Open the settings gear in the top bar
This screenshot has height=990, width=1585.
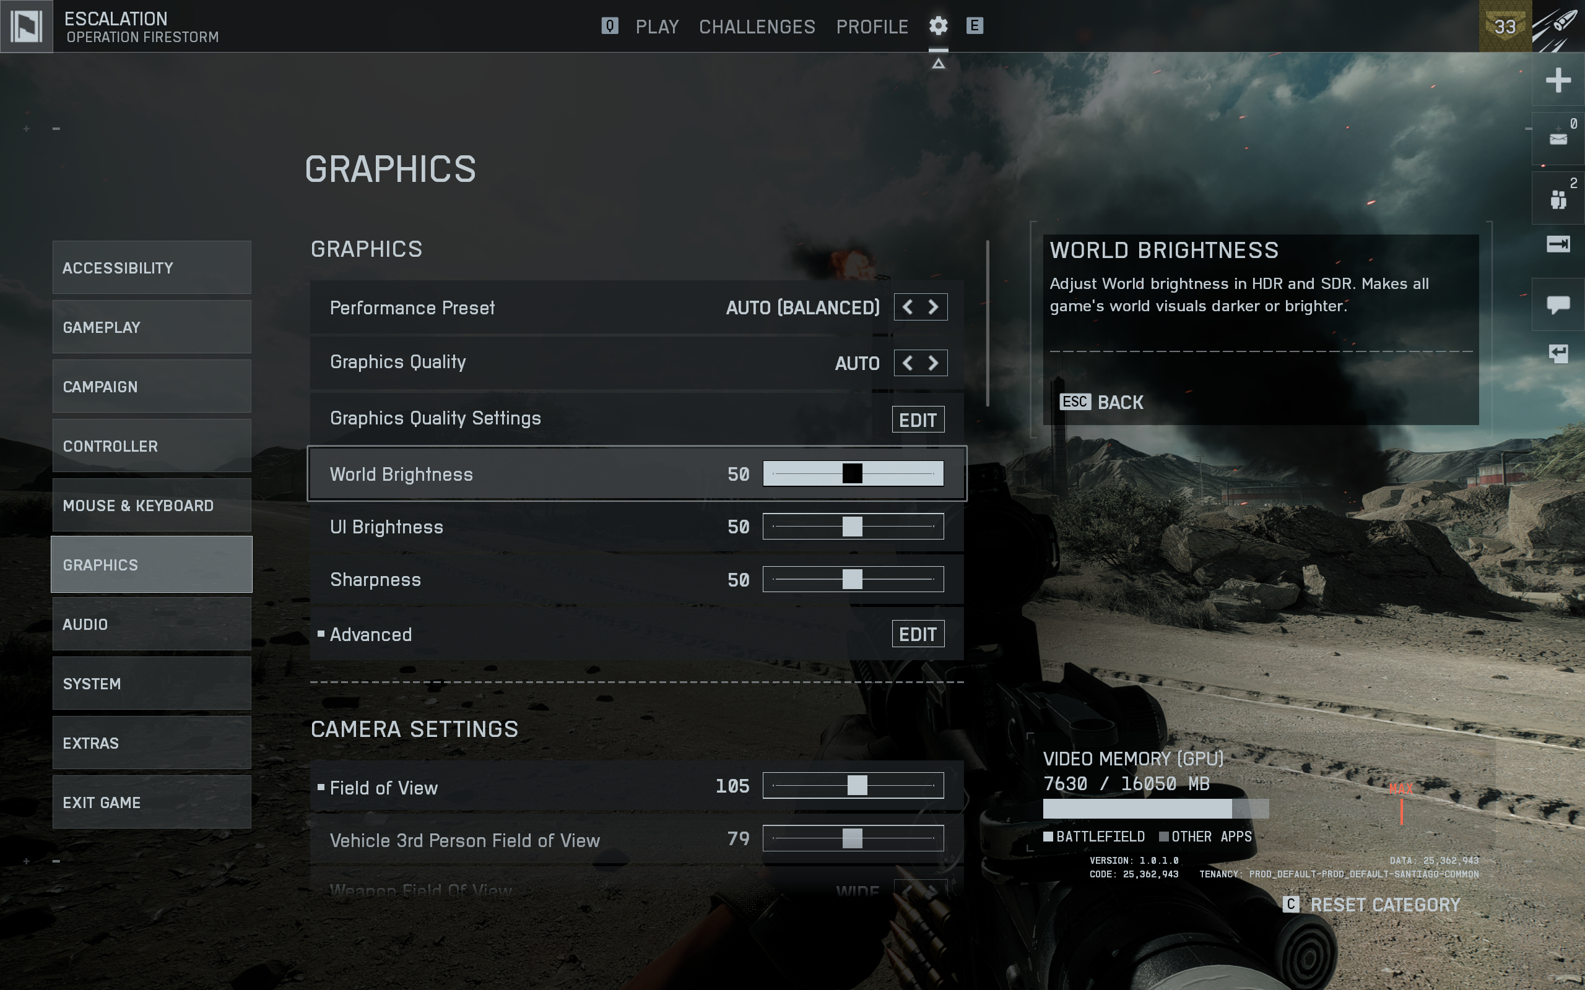click(x=938, y=25)
